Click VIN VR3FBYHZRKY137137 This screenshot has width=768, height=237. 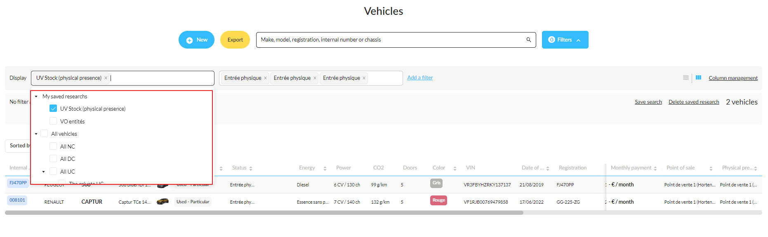pos(487,185)
